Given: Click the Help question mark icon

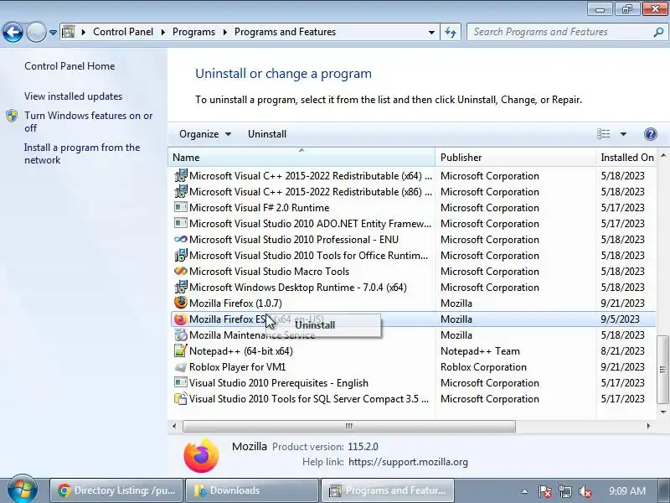Looking at the screenshot, I should pos(651,134).
